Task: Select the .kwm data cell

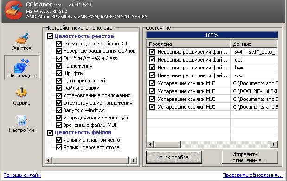Action: click(254, 68)
